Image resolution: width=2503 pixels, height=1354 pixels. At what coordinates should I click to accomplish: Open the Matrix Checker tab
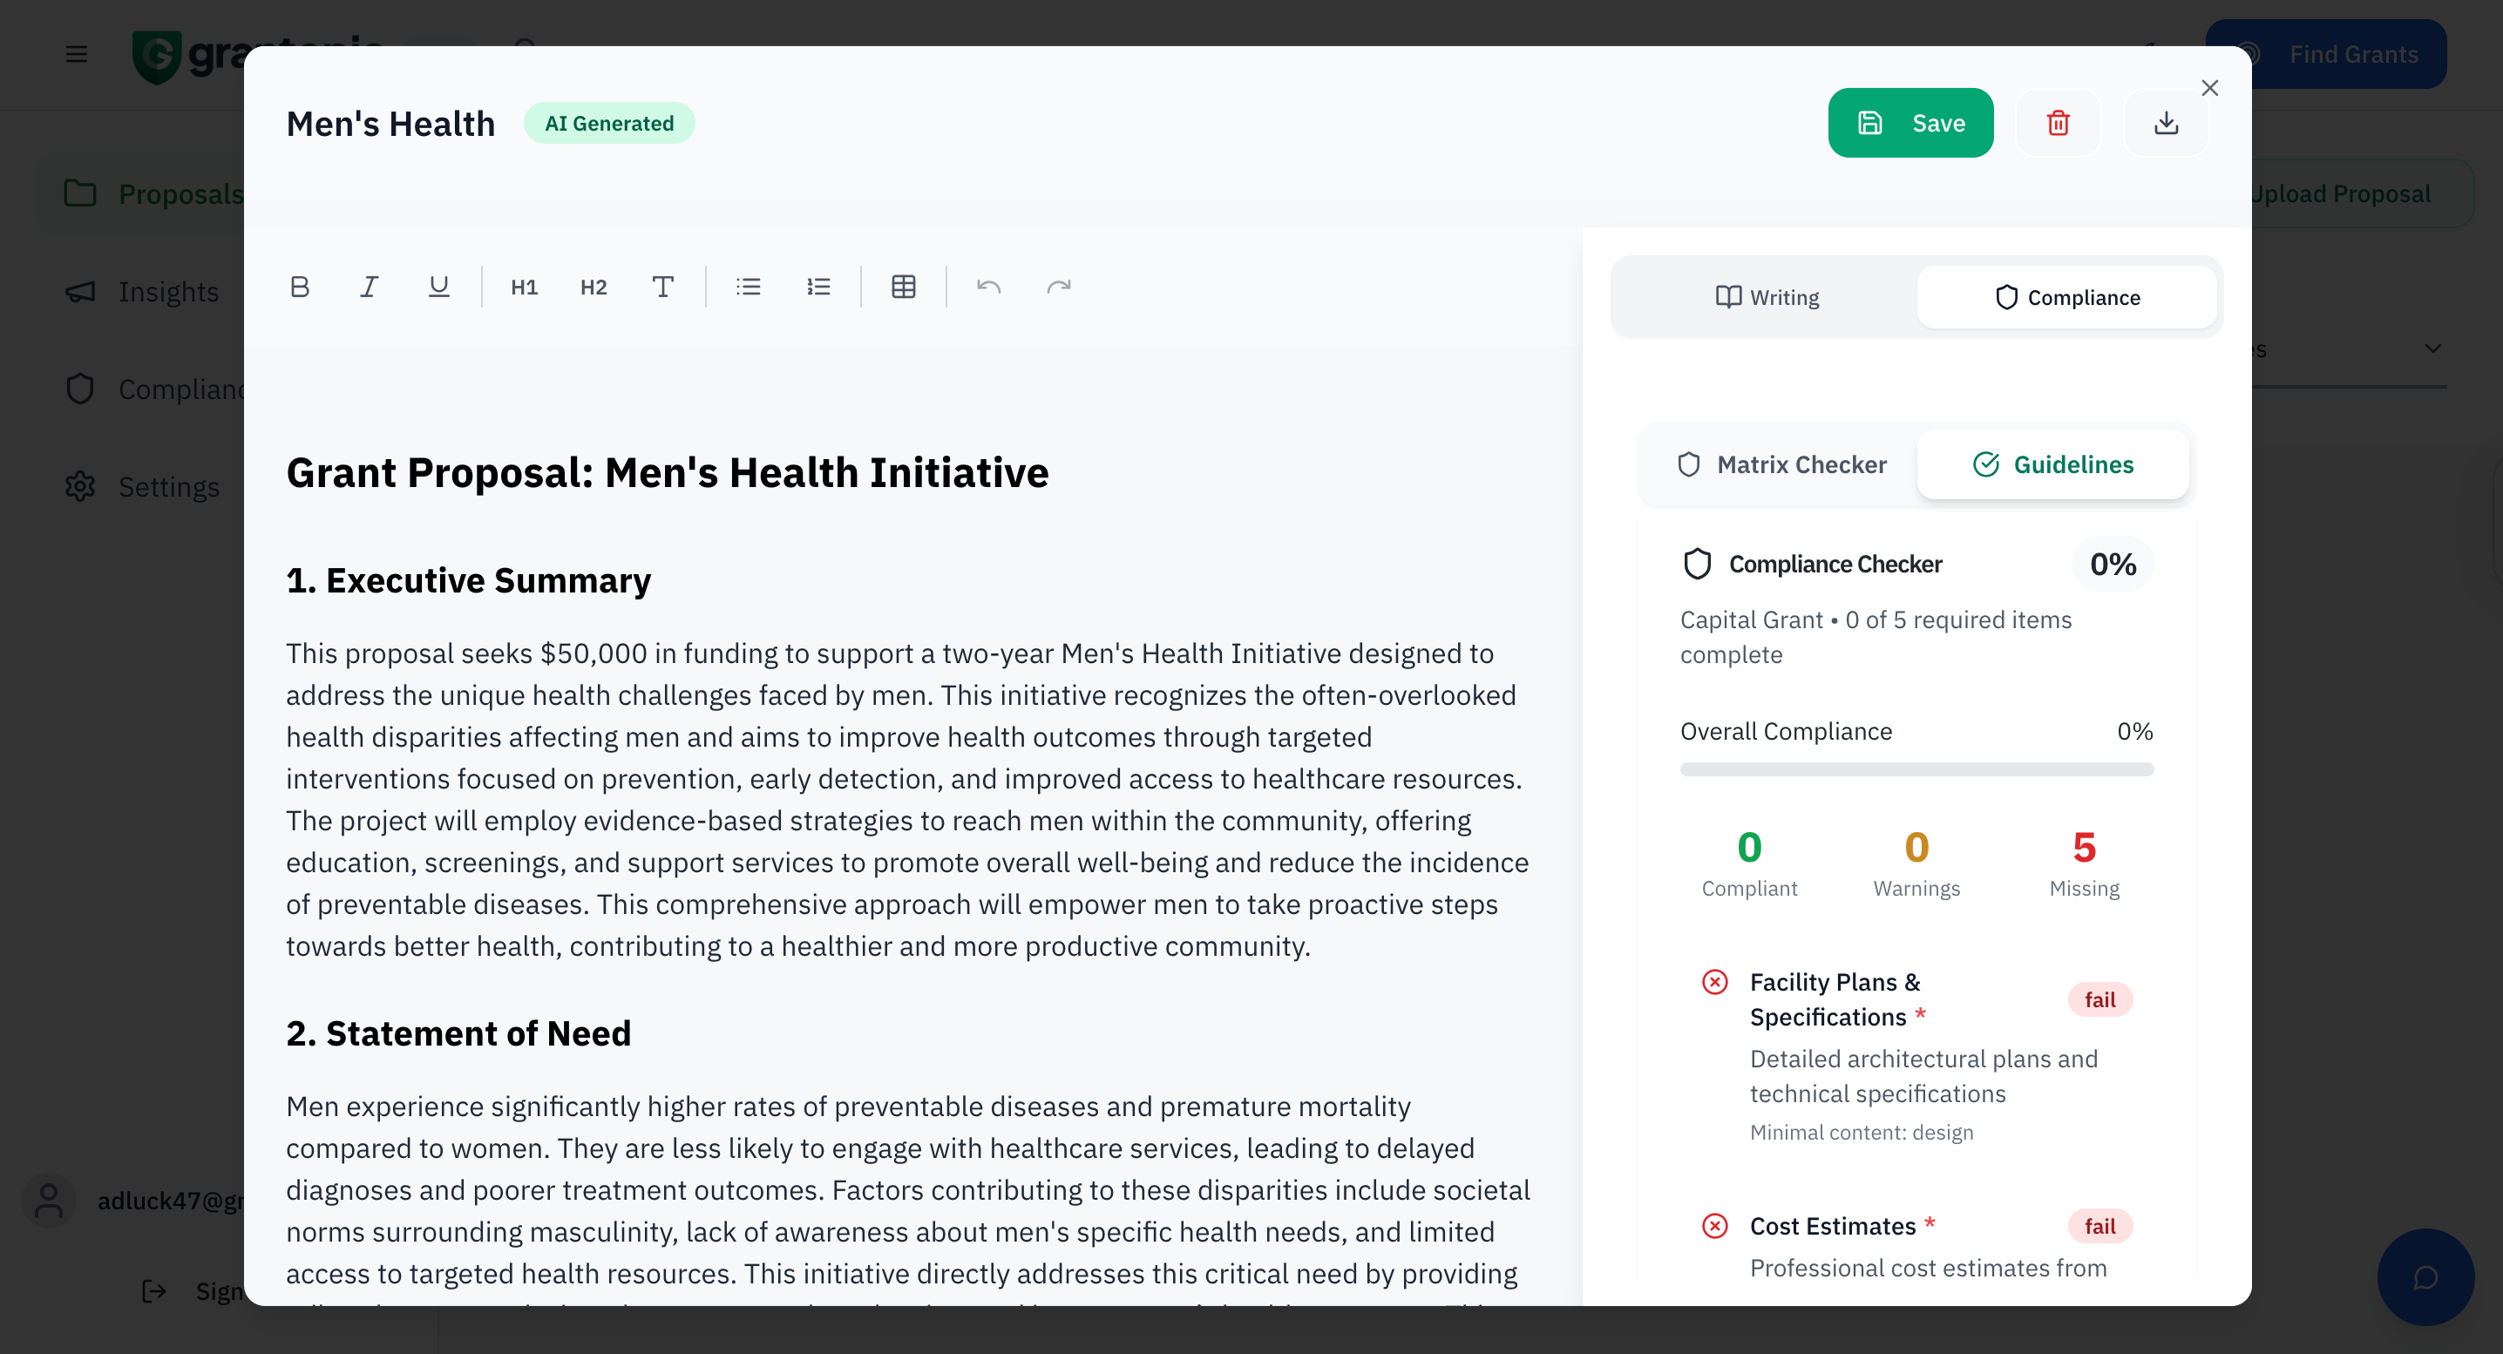tap(1782, 464)
